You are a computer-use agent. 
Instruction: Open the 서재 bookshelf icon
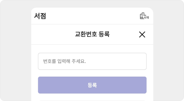pos(144,16)
